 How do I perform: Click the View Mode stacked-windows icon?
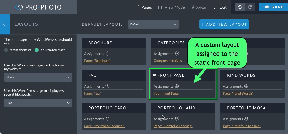160,7
